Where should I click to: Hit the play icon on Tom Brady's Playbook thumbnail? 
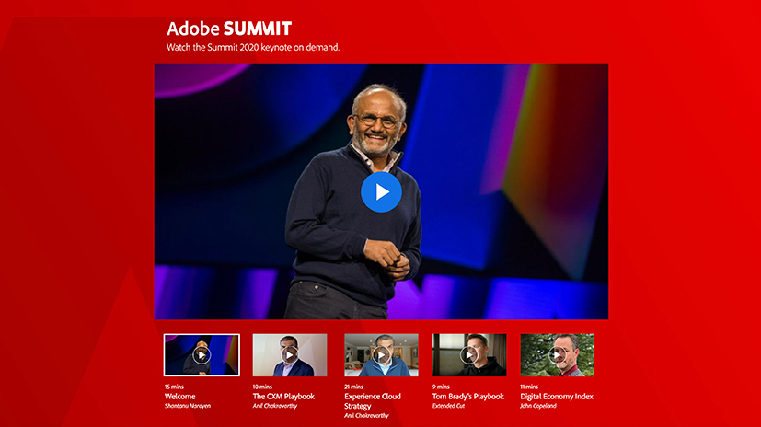tap(469, 354)
